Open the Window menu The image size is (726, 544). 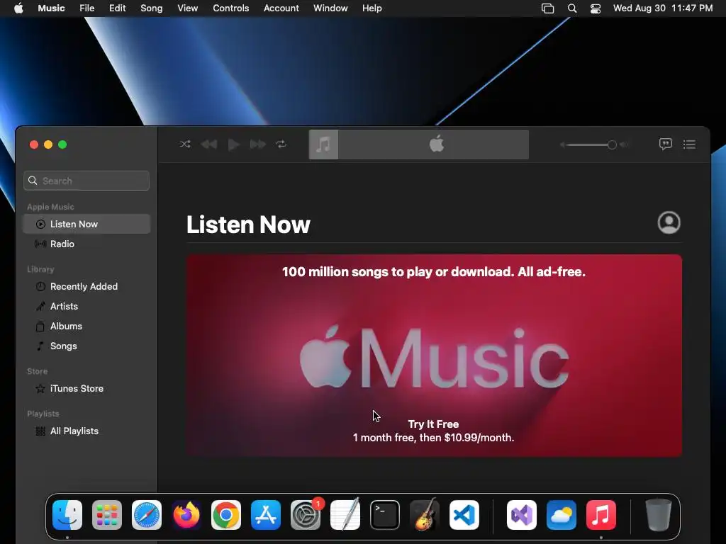coord(330,8)
